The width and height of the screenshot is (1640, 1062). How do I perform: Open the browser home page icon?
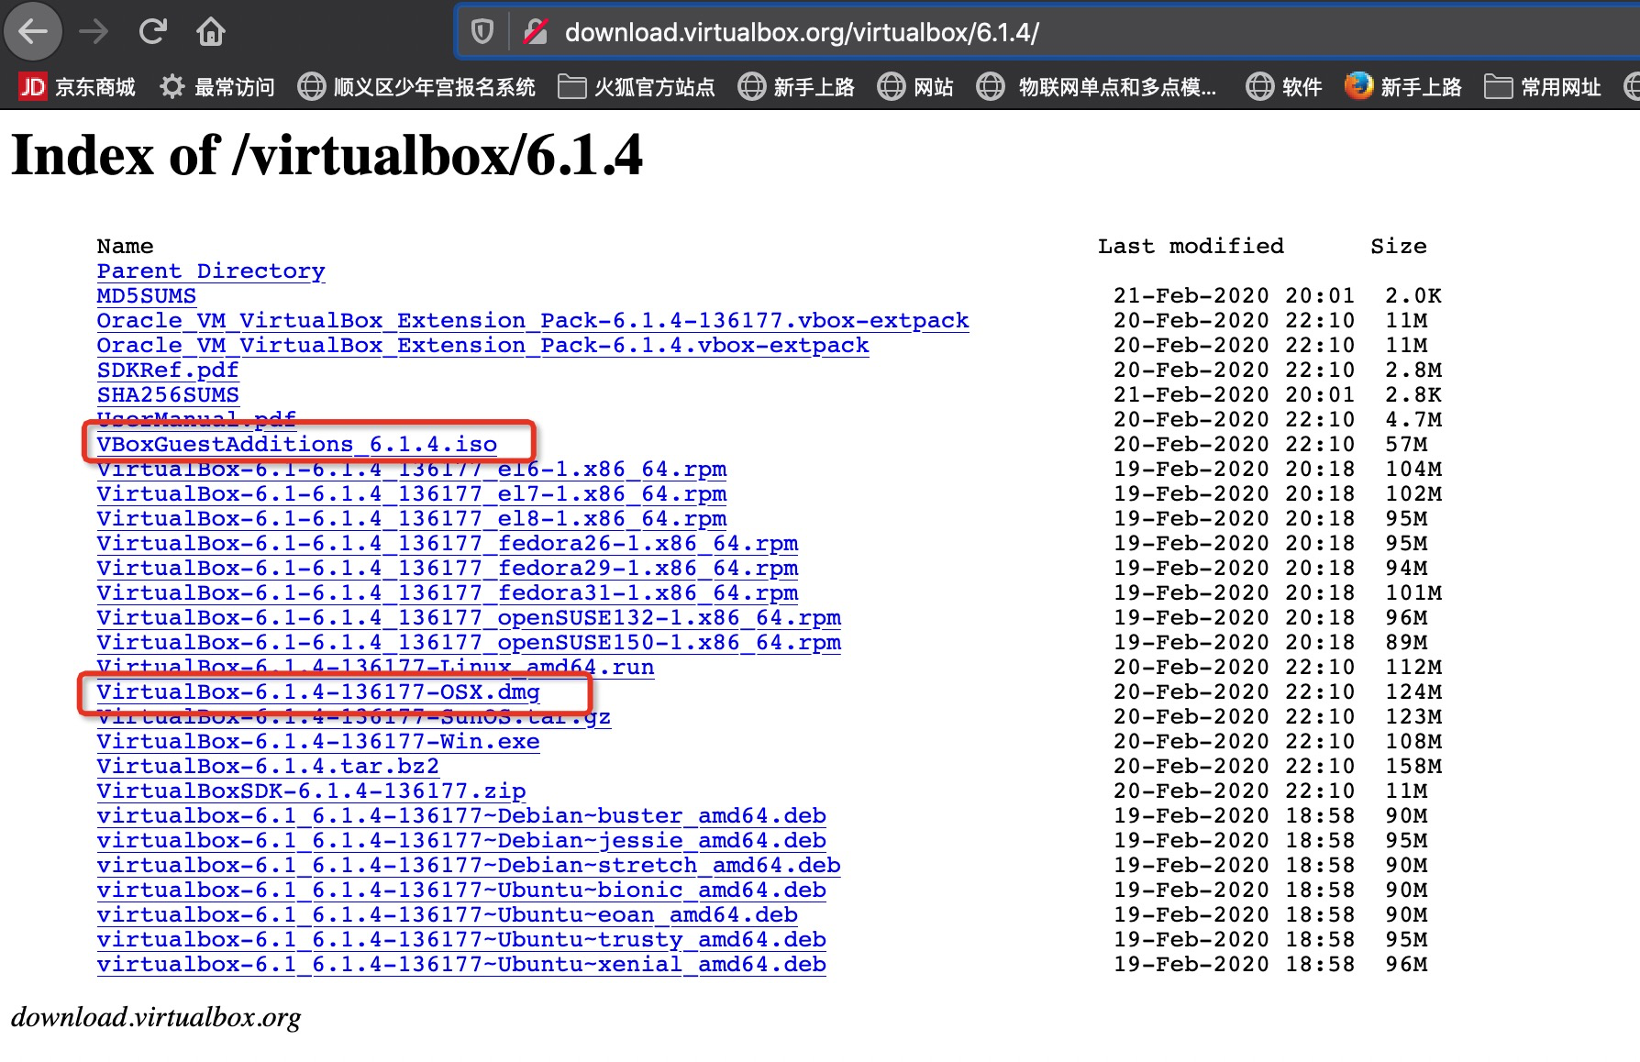[211, 32]
